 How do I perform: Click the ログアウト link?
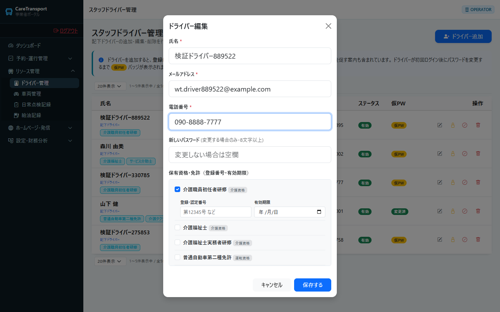point(66,31)
